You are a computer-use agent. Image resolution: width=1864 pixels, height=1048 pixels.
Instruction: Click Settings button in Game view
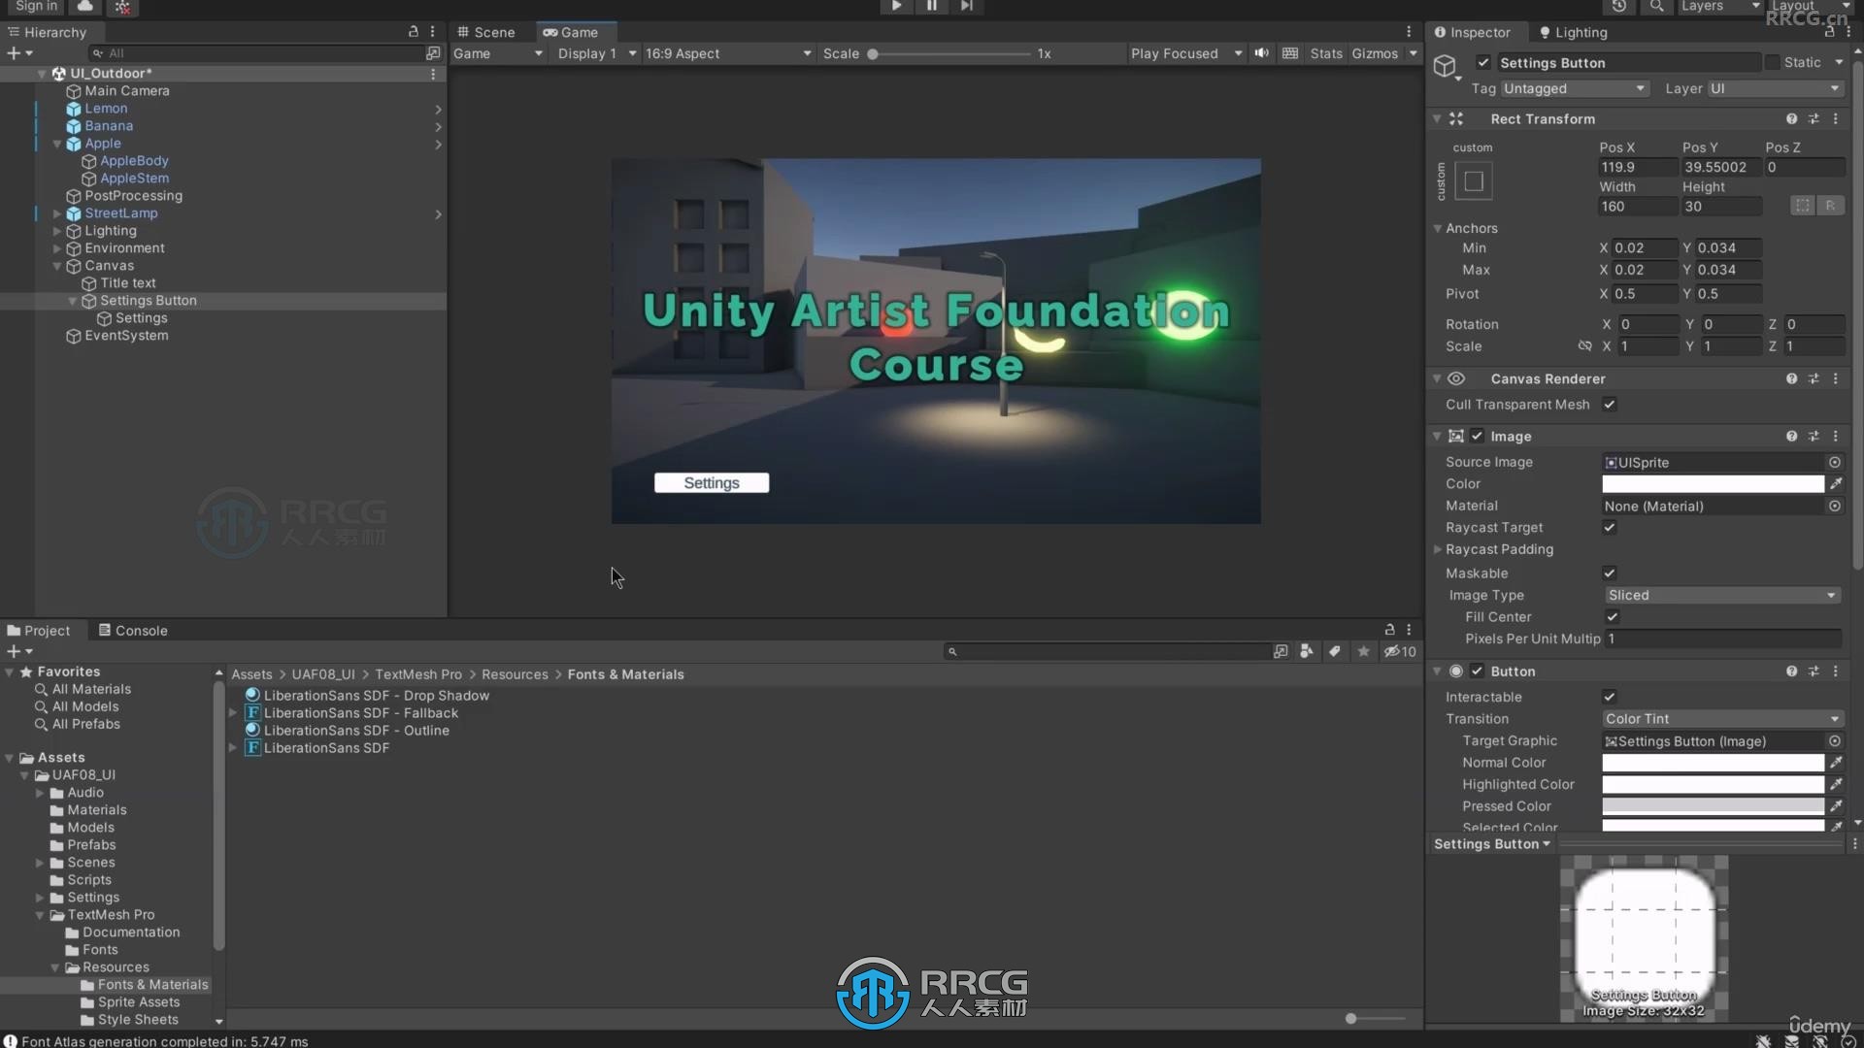click(712, 483)
